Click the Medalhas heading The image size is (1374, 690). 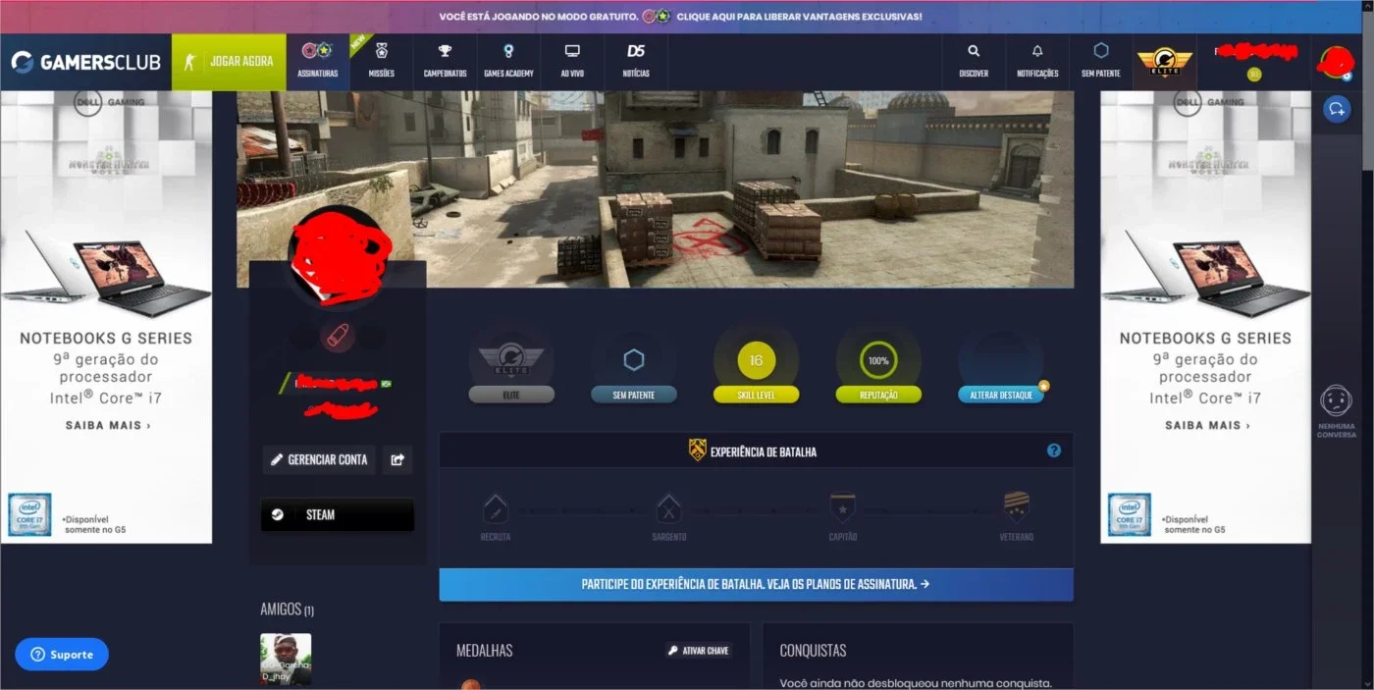tap(485, 651)
